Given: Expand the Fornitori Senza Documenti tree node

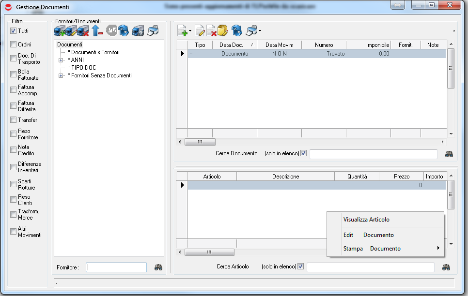Looking at the screenshot, I should [61, 75].
